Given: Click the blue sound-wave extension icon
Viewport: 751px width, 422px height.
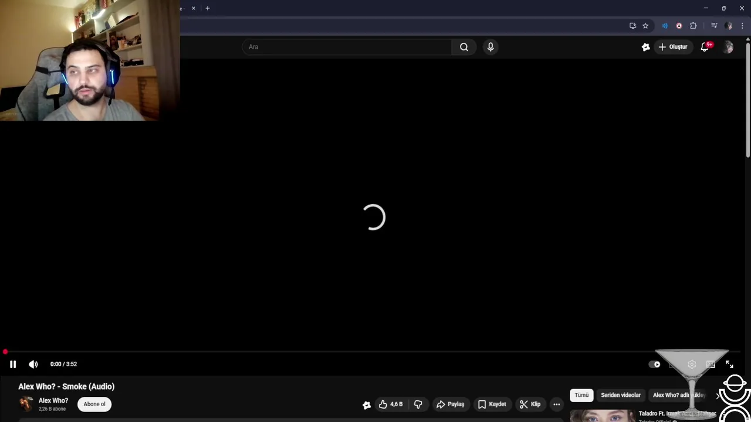Looking at the screenshot, I should [665, 26].
